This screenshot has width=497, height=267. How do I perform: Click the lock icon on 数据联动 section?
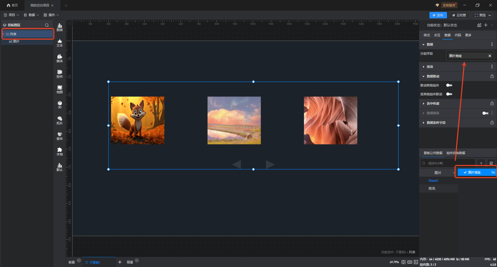click(x=492, y=76)
